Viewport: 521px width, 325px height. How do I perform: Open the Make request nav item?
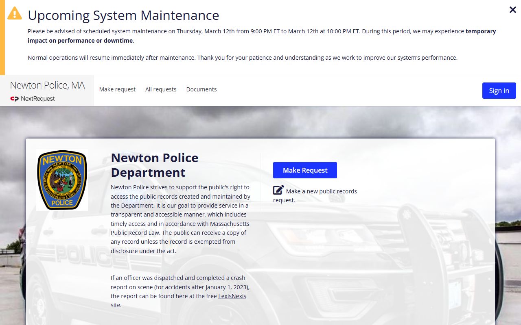pos(117,89)
